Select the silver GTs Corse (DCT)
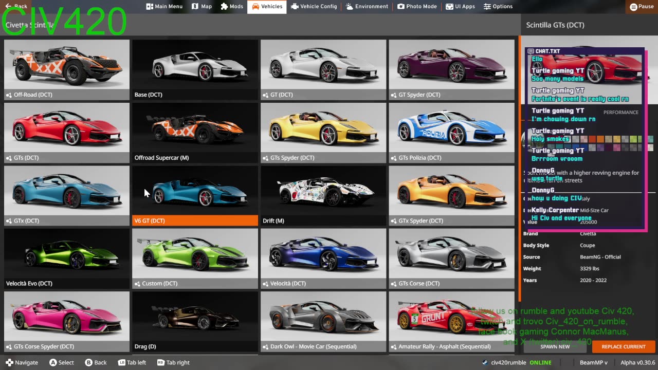The height and width of the screenshot is (370, 658). click(451, 258)
